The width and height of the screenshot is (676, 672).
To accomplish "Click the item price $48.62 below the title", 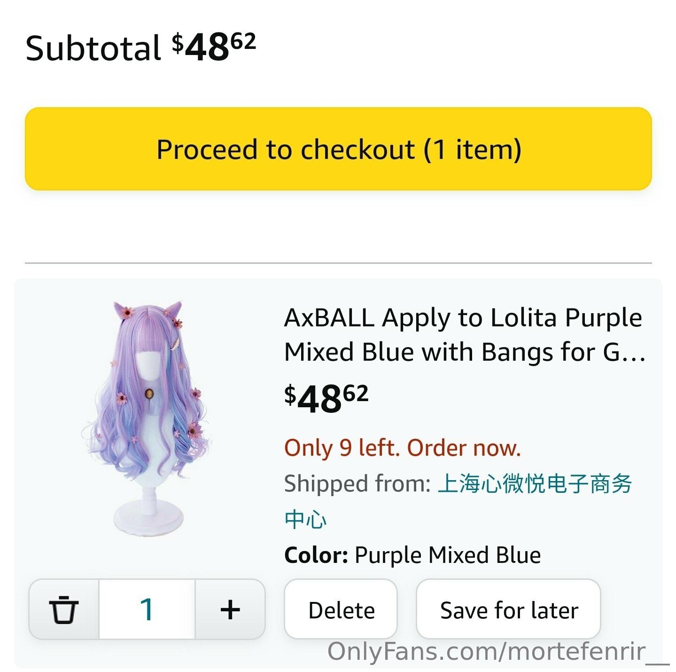I will pos(326,398).
